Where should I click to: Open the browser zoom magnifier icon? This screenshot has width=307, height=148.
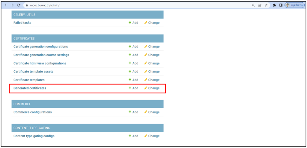[253, 5]
